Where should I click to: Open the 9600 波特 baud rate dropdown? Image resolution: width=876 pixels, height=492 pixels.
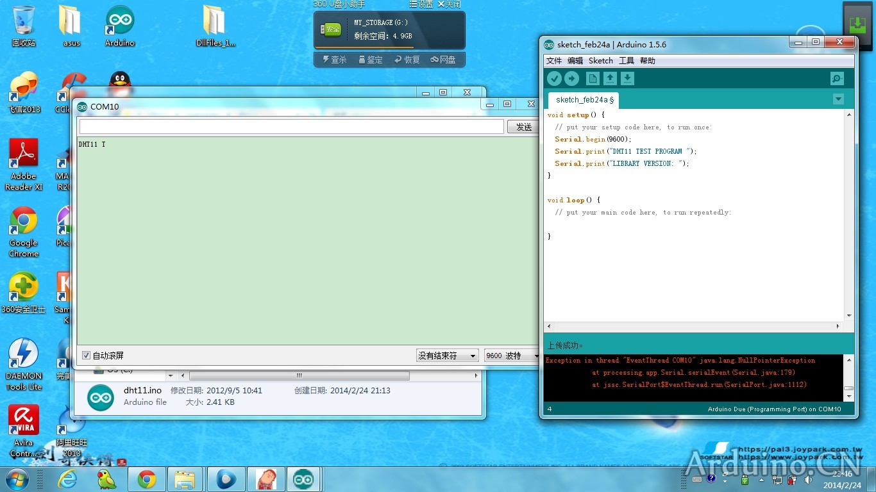[511, 356]
